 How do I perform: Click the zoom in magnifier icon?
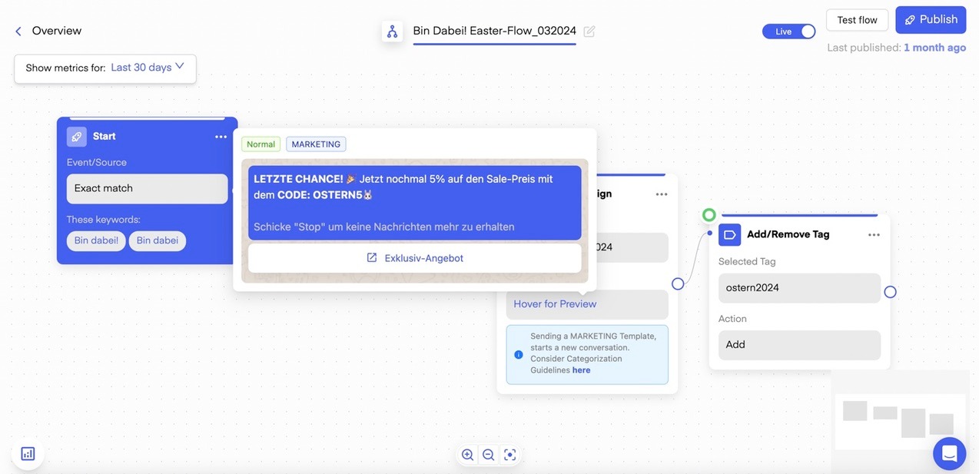coord(467,455)
